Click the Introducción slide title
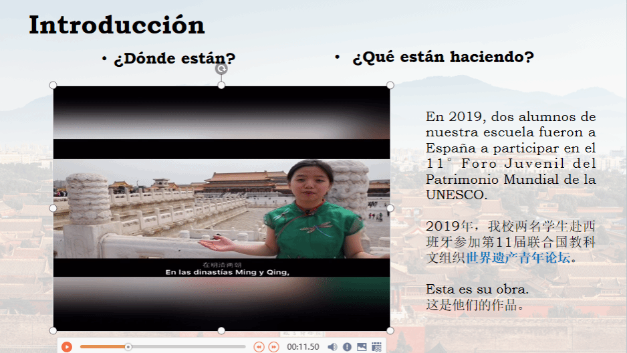627x353 pixels. (117, 25)
